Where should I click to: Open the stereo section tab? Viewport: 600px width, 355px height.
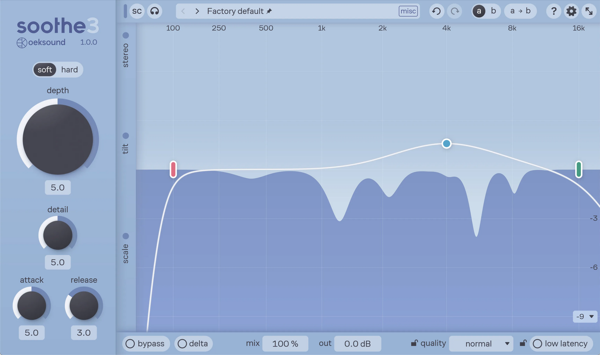[x=126, y=50]
